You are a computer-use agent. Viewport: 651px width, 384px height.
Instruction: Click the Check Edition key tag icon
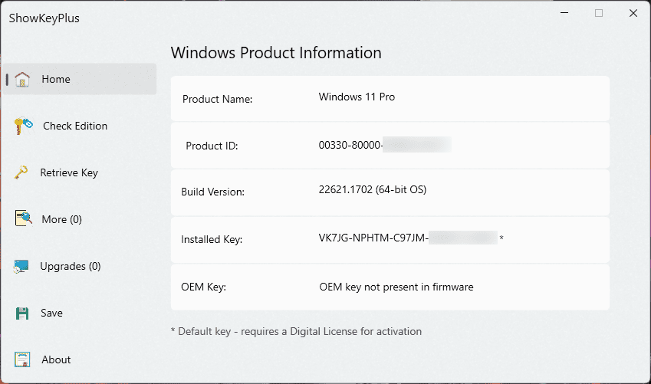pos(23,126)
